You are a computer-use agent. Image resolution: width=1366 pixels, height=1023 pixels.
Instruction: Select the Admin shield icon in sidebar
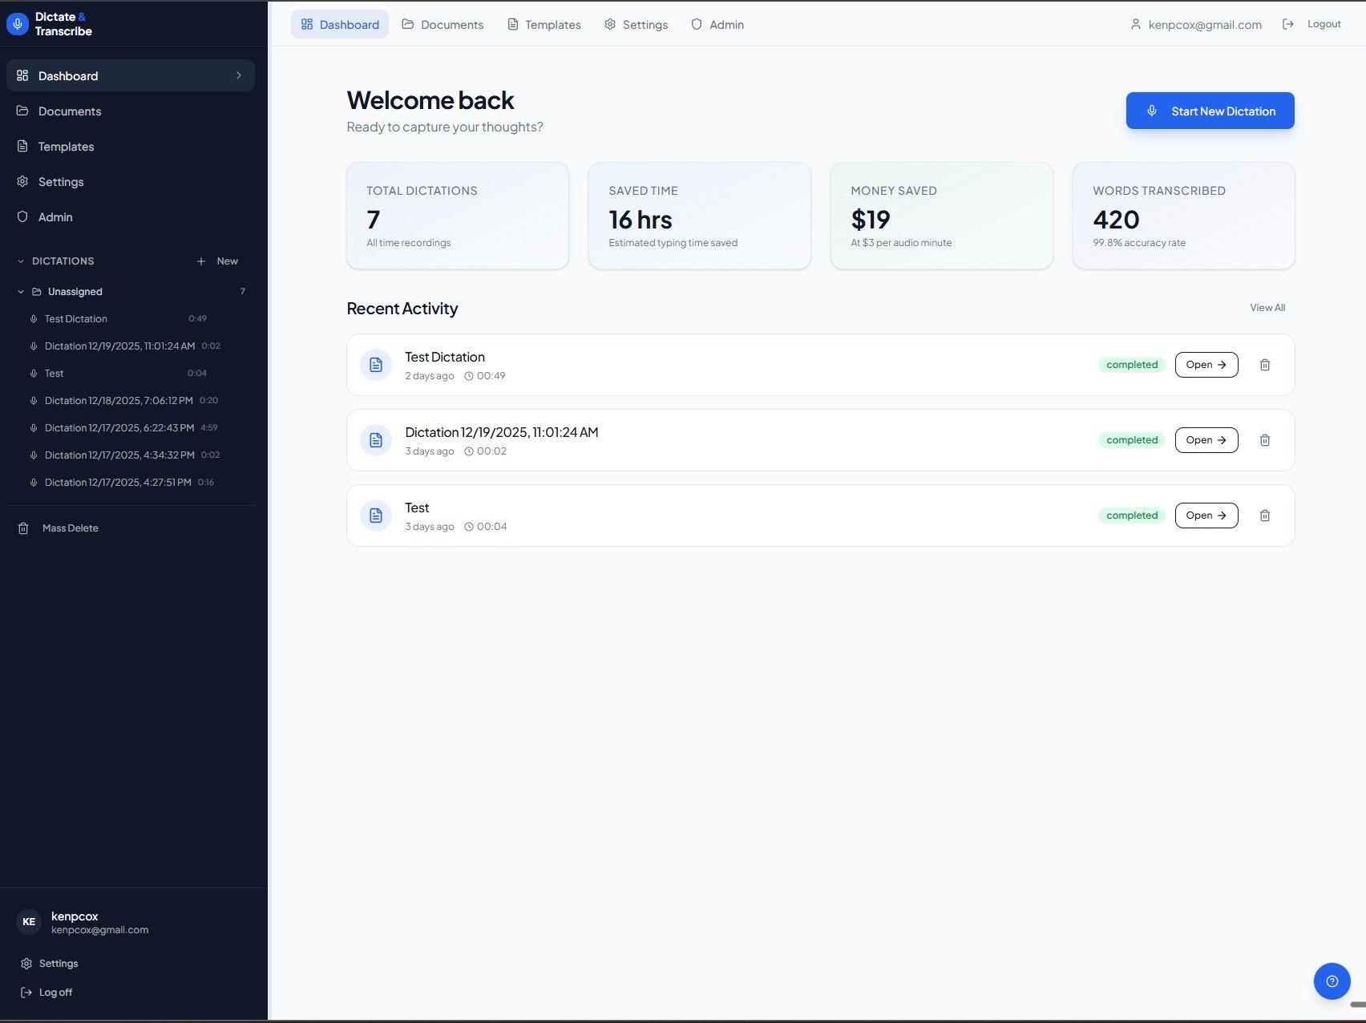(22, 216)
